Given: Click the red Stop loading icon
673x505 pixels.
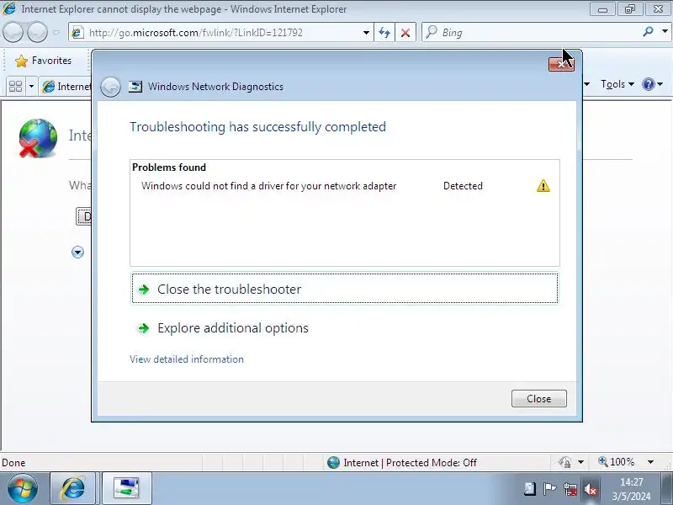Looking at the screenshot, I should point(405,33).
